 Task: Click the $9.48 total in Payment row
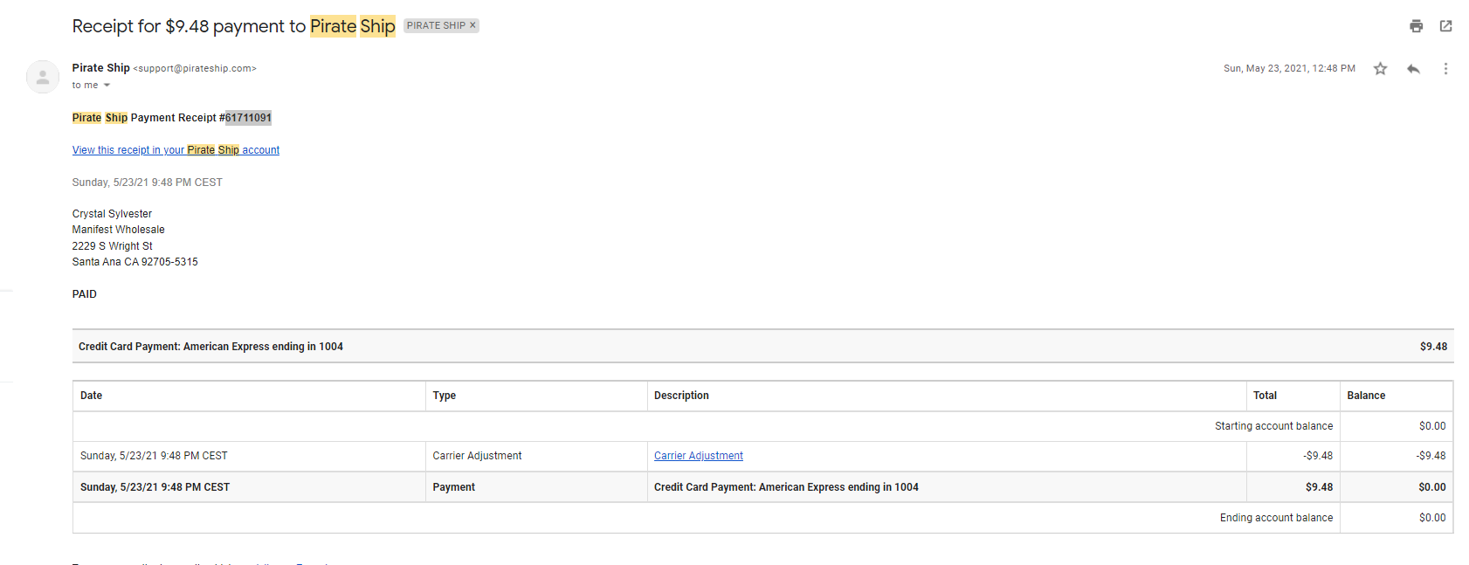click(x=1319, y=487)
